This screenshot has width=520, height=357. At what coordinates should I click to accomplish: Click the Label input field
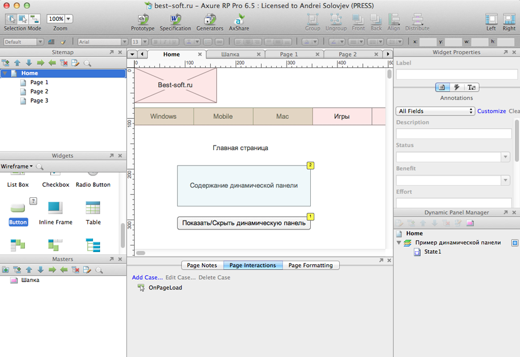click(x=456, y=74)
